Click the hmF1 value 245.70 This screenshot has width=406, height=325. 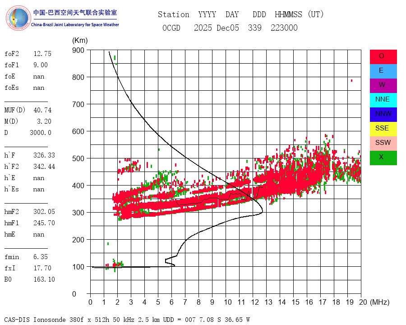44,223
